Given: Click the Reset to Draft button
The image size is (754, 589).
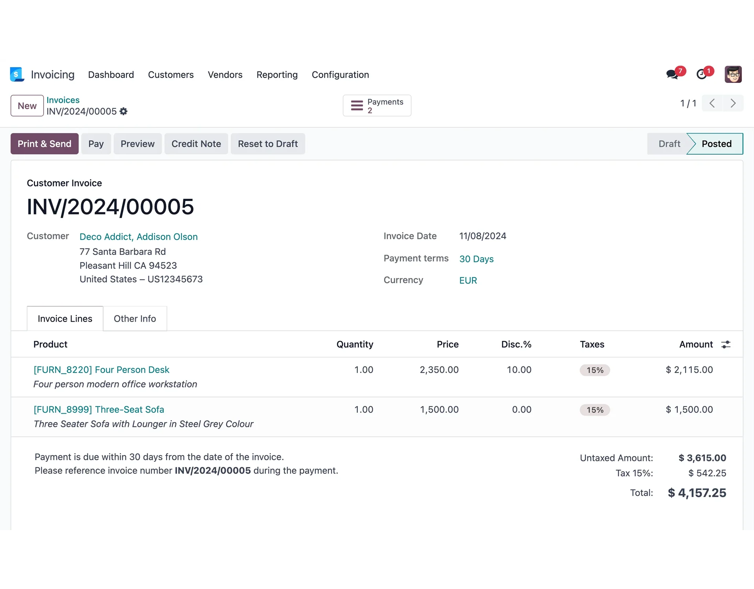Looking at the screenshot, I should click(267, 144).
